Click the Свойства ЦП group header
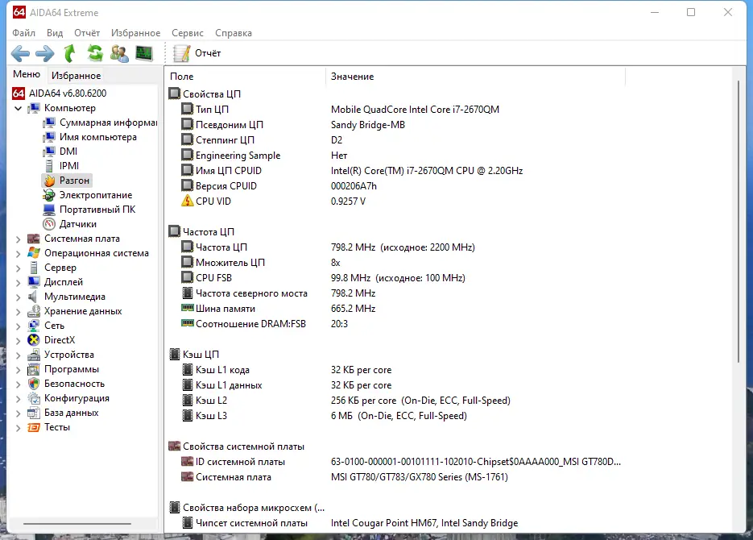Screen dimensions: 753x540 coord(205,94)
